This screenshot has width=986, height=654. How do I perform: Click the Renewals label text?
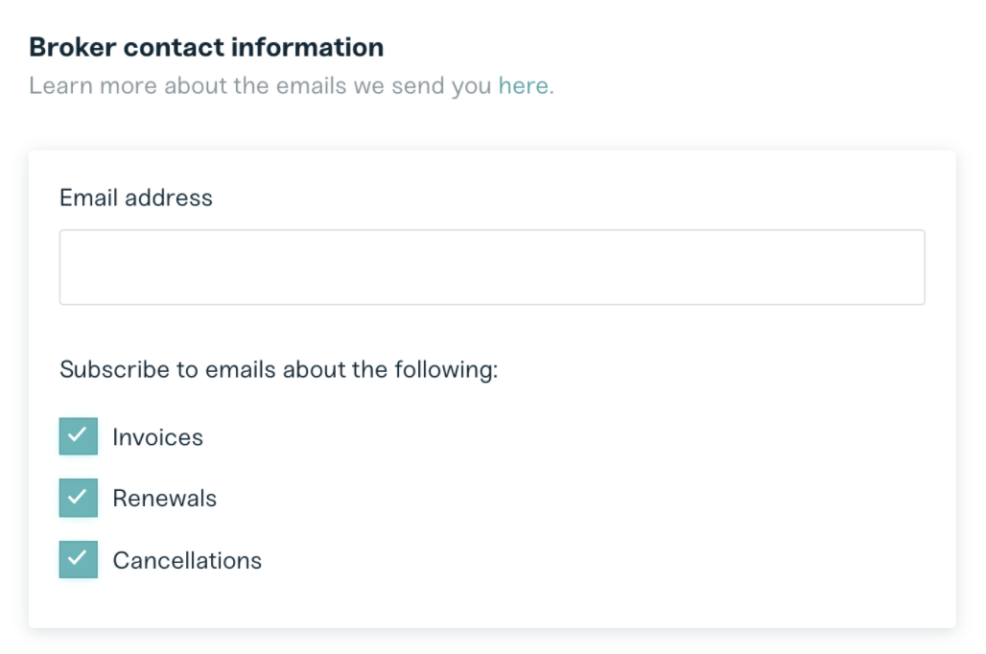tap(164, 499)
